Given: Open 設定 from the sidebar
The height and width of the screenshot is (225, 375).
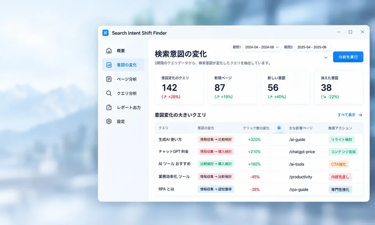Looking at the screenshot, I should point(123,121).
